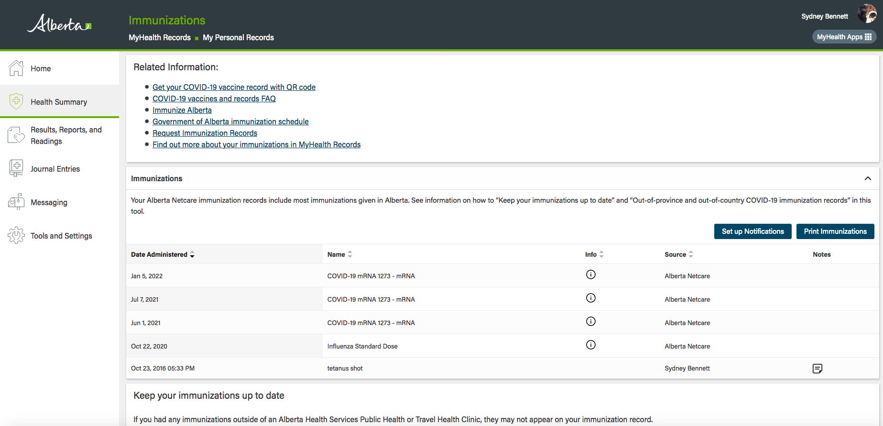Collapse the Immunizations panel chevron
This screenshot has width=883, height=426.
click(x=868, y=178)
